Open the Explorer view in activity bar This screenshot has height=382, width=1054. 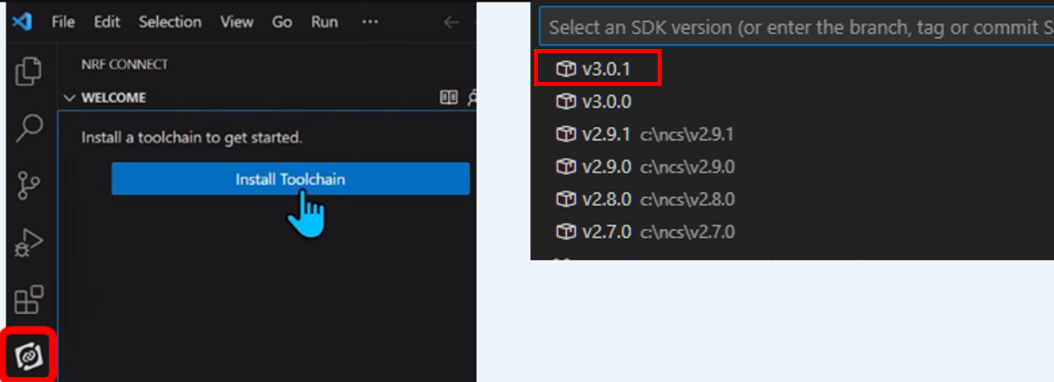29,72
